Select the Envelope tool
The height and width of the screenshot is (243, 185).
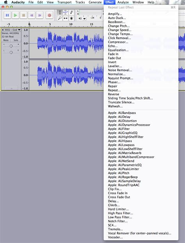click(66, 12)
